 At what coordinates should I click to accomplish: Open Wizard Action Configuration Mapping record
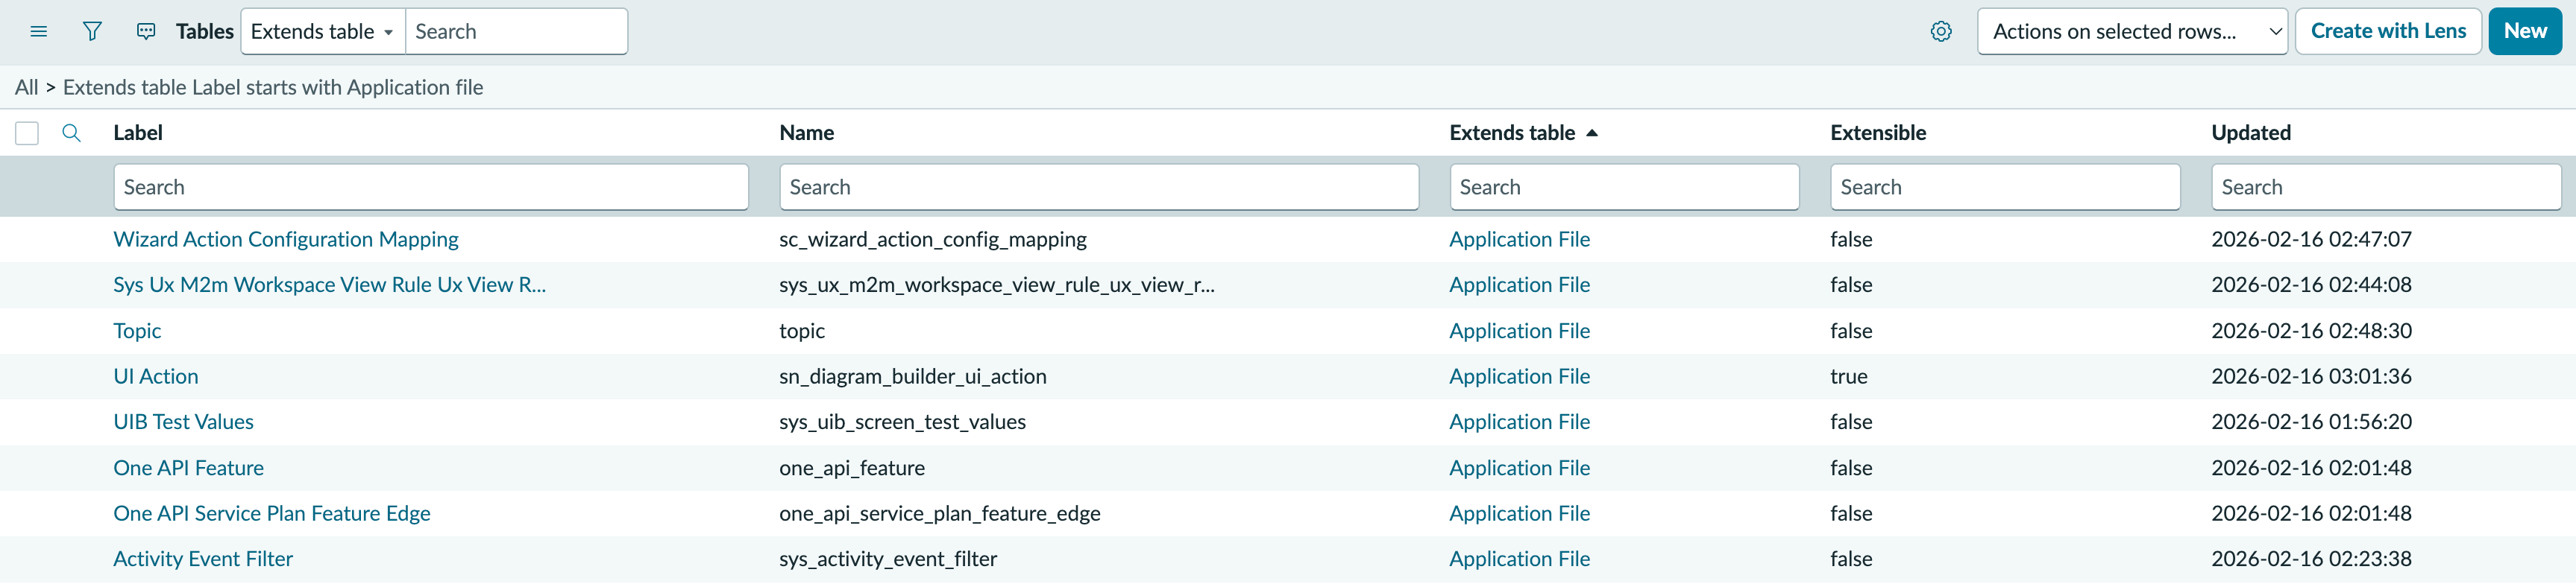coord(286,240)
